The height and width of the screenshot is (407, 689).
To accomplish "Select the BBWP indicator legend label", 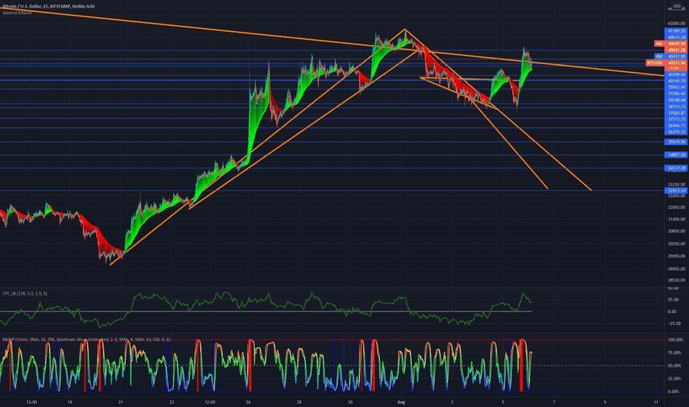I will [86, 339].
